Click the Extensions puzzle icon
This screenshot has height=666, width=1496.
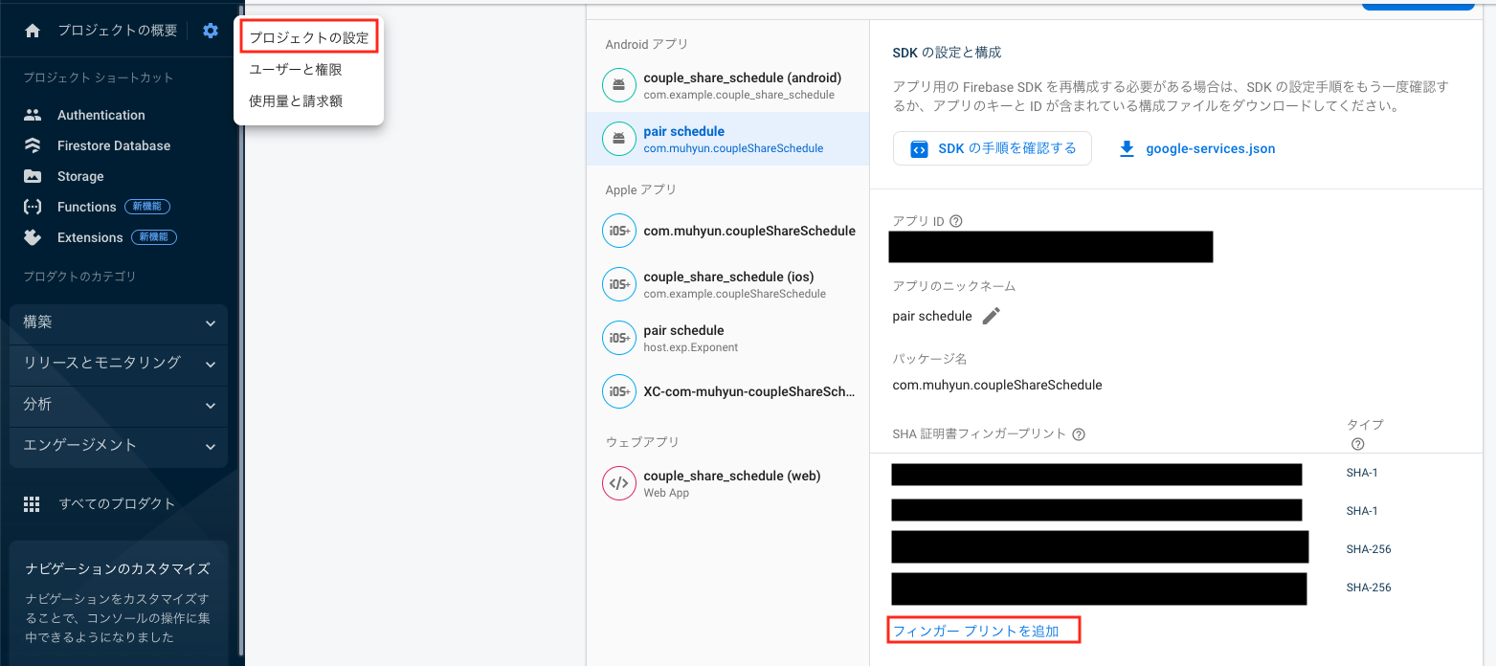[33, 237]
